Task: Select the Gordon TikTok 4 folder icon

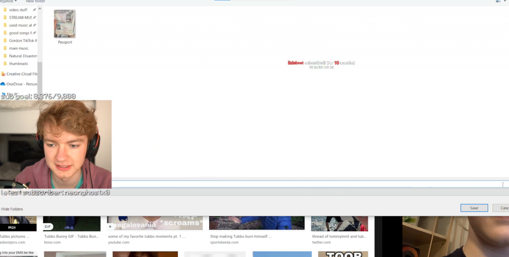Action: pos(5,41)
